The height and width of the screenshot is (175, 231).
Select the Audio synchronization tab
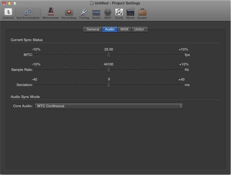point(110,29)
